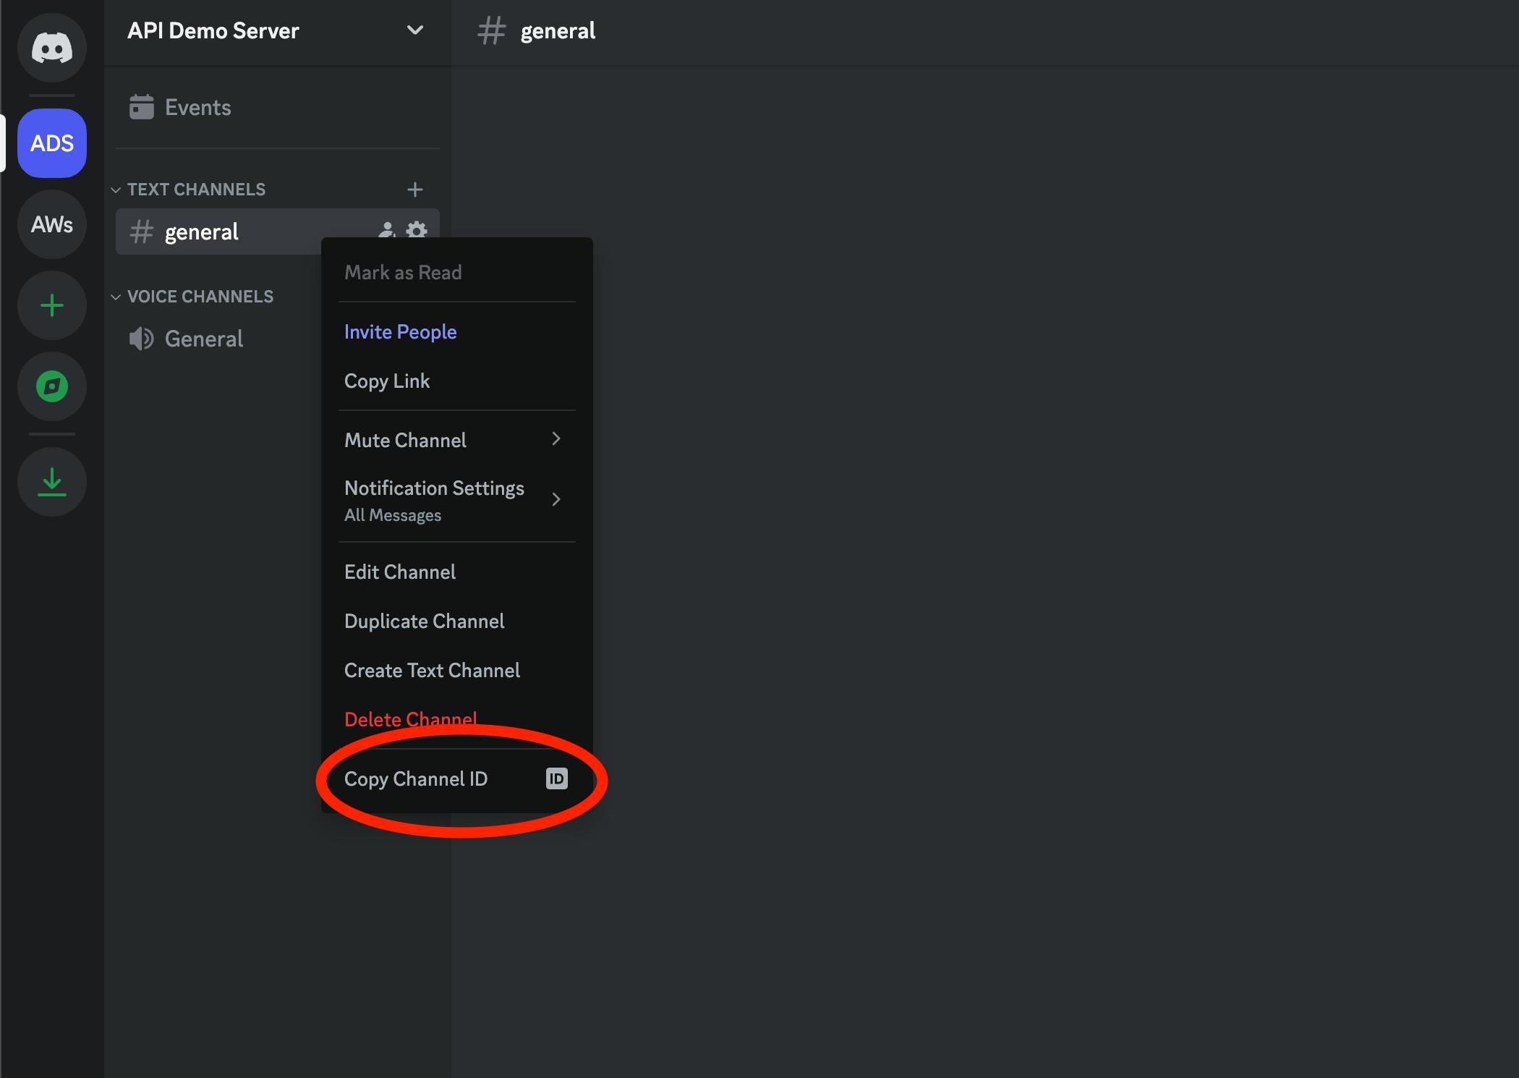Select Invite People from context menu
This screenshot has width=1519, height=1078.
click(x=400, y=331)
